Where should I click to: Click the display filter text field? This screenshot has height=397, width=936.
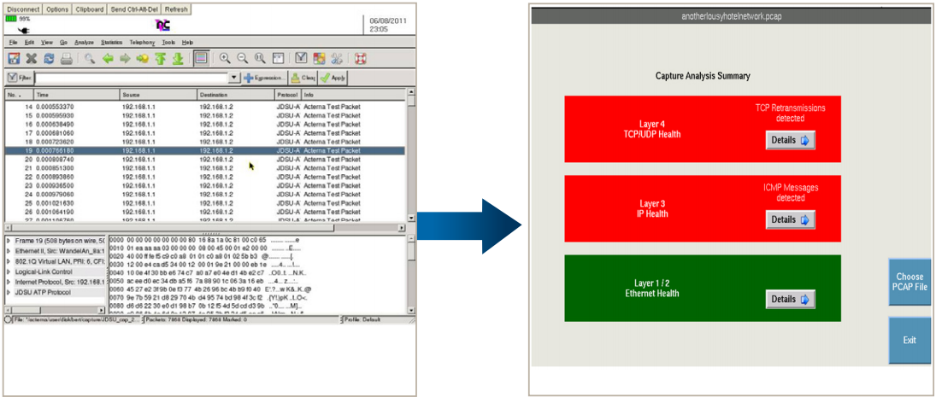click(x=132, y=78)
